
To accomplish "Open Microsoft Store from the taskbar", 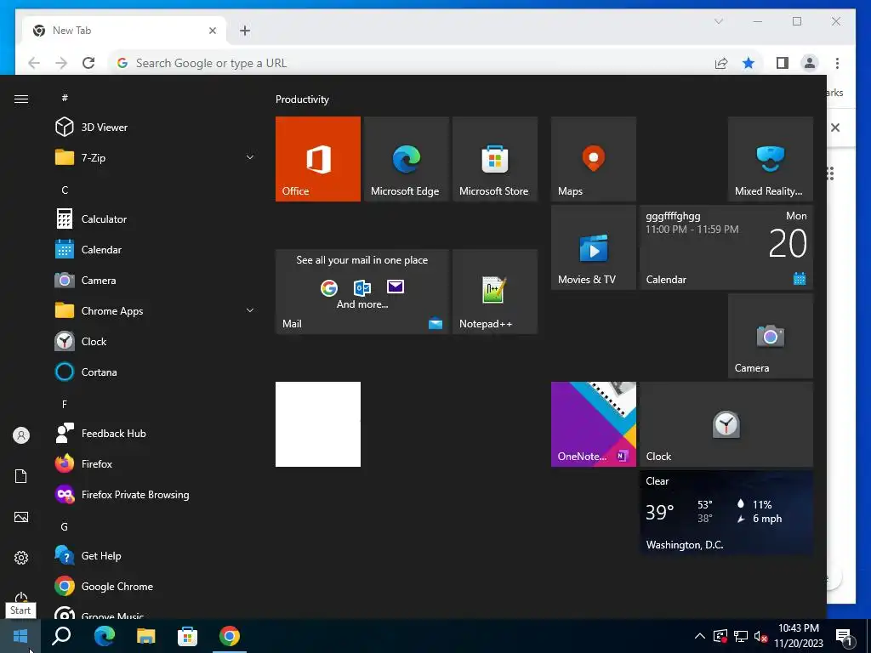I will tap(187, 636).
